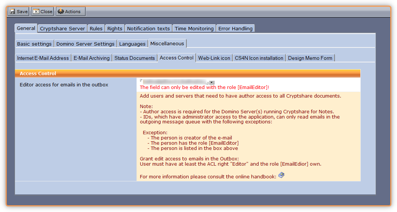Open the Actions menu button
397x212 pixels.
coord(71,11)
